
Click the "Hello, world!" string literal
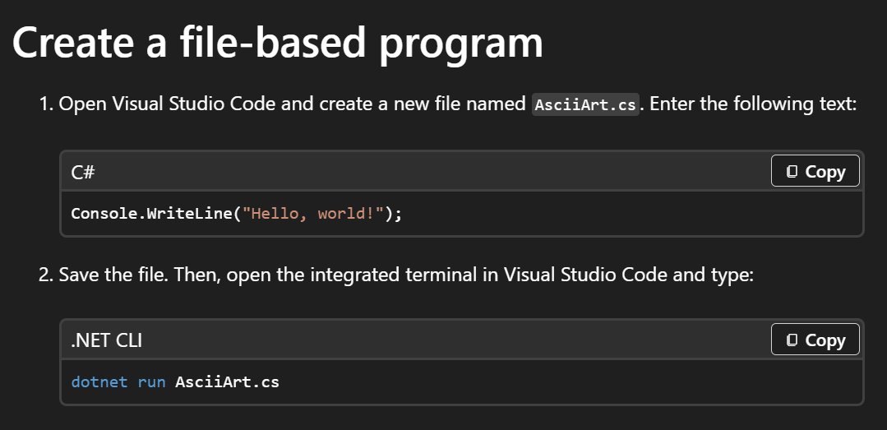tap(313, 214)
